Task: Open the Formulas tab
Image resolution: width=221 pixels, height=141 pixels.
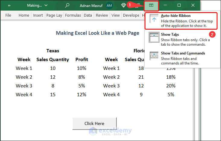Action: tap(73, 15)
